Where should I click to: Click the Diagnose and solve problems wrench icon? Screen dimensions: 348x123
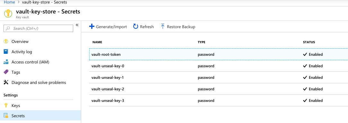tap(6, 82)
